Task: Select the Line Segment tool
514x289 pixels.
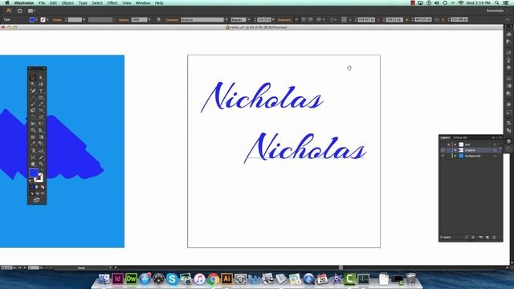Action: [33, 97]
